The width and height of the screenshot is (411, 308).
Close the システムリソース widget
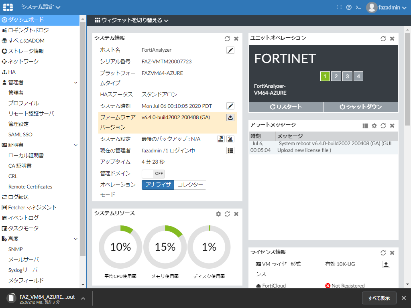click(x=236, y=214)
